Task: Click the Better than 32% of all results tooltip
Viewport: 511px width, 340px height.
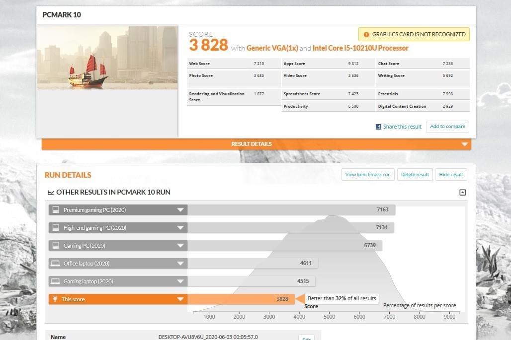Action: click(342, 298)
